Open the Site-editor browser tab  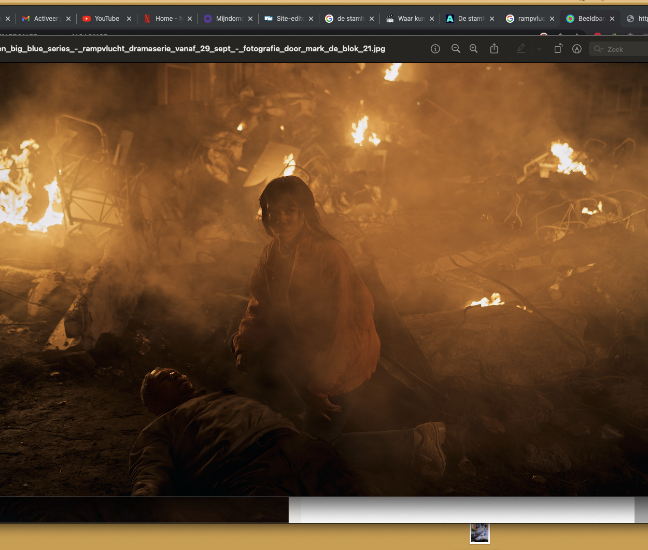click(289, 19)
